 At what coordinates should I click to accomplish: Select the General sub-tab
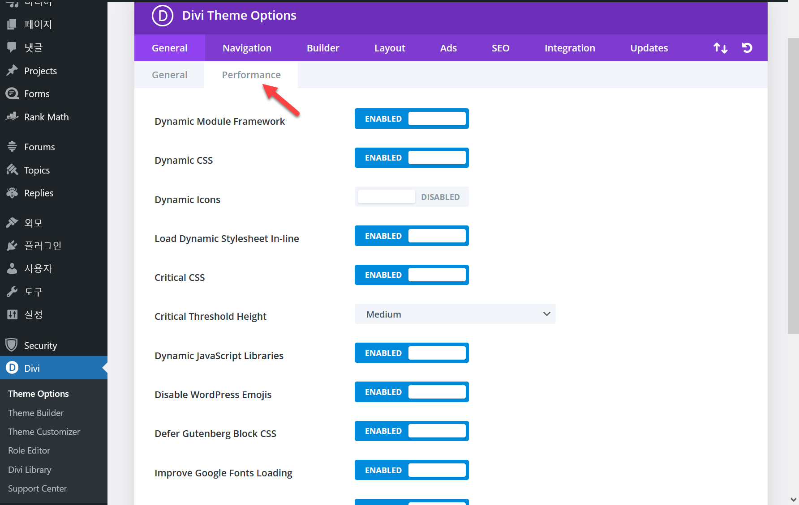coord(169,75)
